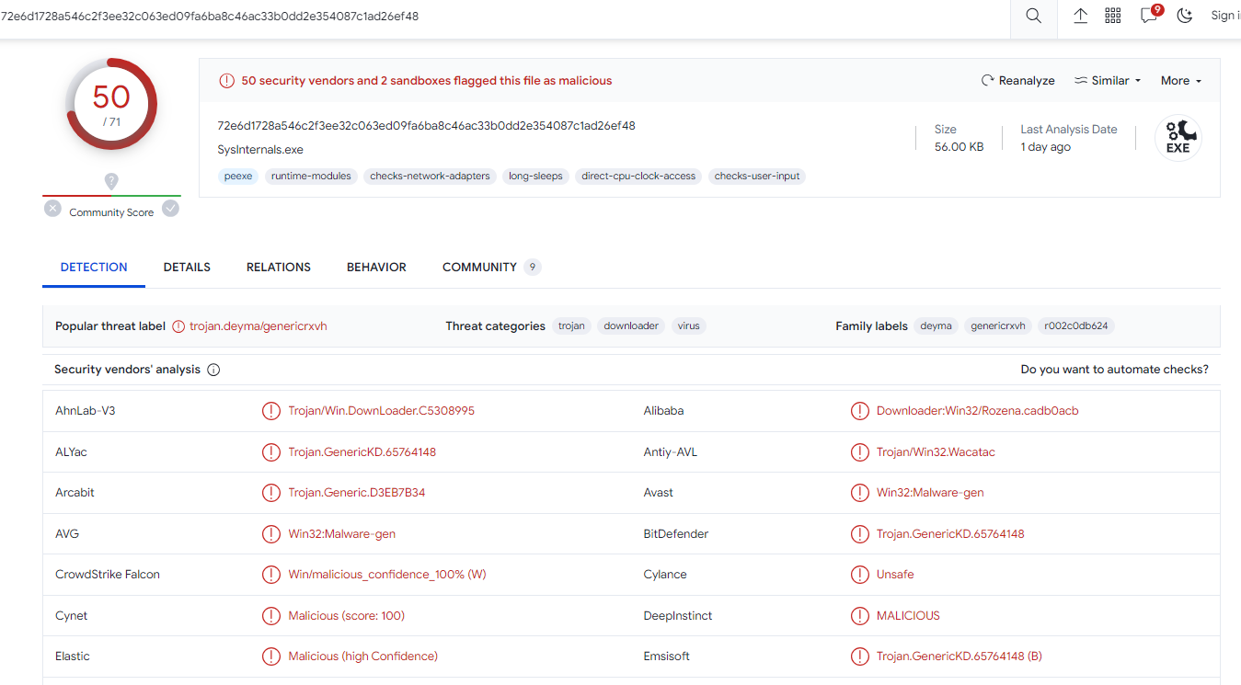Click the checks-network-adapters tag
Viewport: 1241px width, 685px height.
(x=430, y=177)
